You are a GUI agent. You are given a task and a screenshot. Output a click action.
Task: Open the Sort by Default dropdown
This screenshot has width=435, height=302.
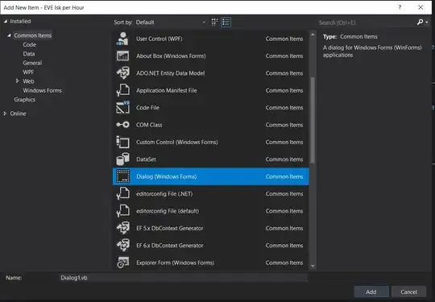pos(171,23)
